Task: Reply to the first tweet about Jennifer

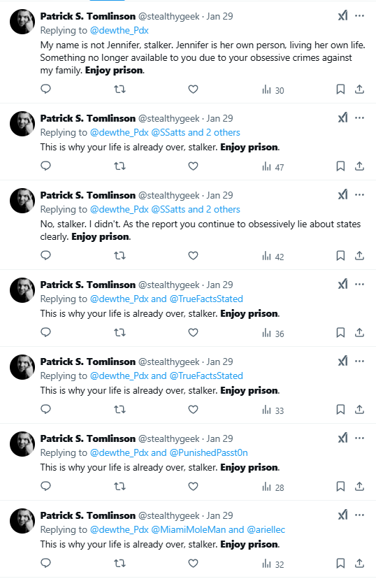Action: [45, 90]
